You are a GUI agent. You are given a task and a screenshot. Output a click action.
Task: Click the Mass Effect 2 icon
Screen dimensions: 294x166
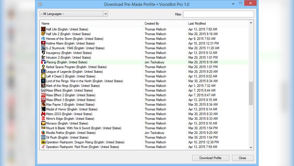[x=43, y=95]
